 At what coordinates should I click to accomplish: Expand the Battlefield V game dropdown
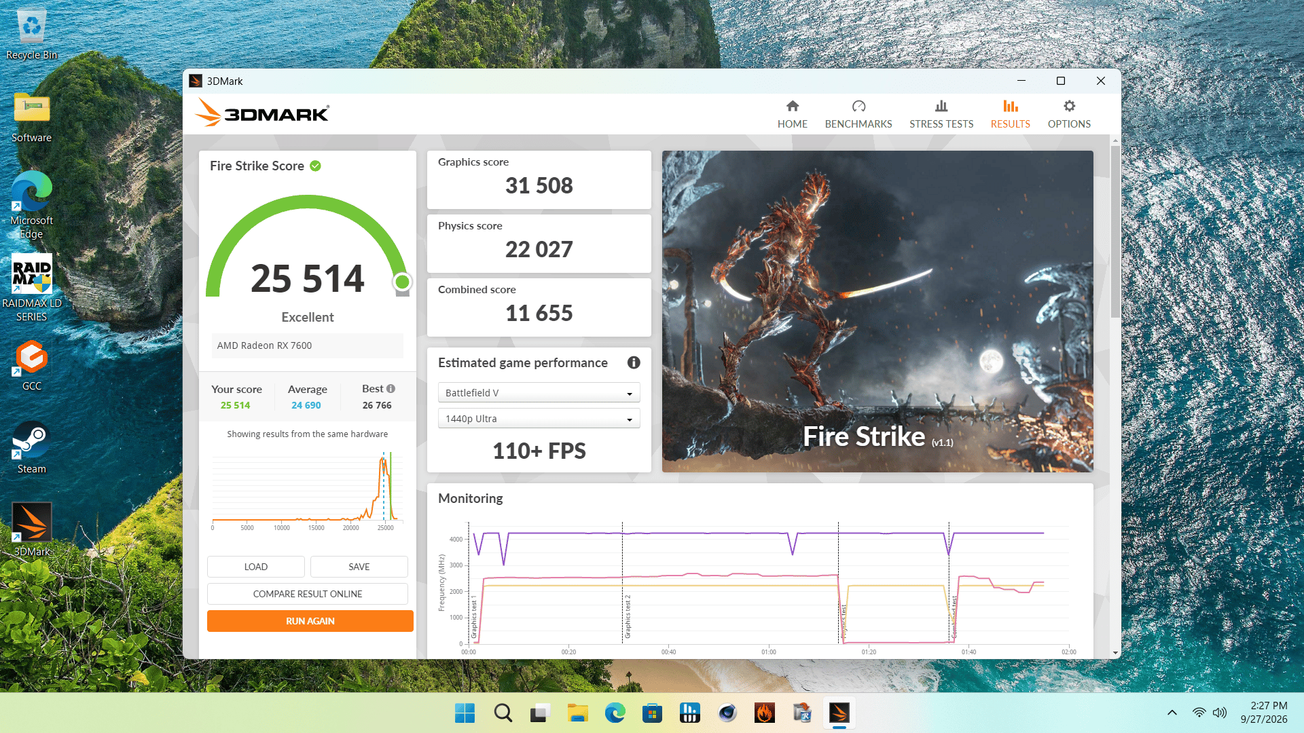coord(539,393)
